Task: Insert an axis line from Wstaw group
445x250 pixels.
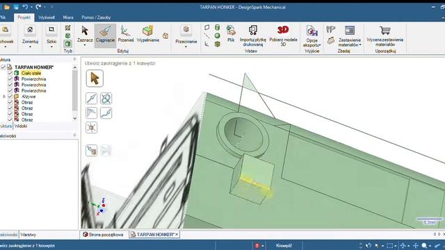Action: (207, 35)
